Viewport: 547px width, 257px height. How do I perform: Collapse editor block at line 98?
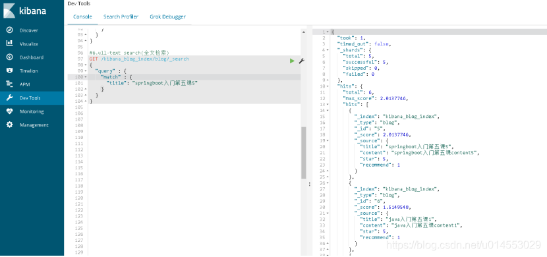point(86,65)
